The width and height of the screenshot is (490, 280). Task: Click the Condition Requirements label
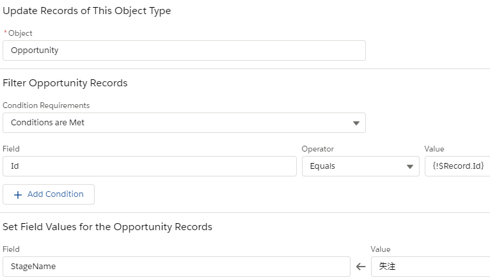click(46, 105)
